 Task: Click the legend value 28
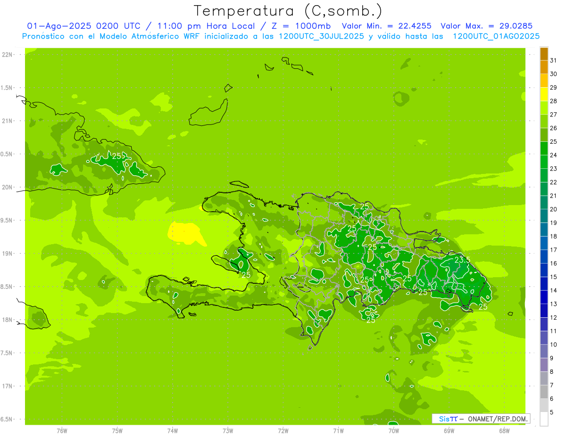[554, 101]
